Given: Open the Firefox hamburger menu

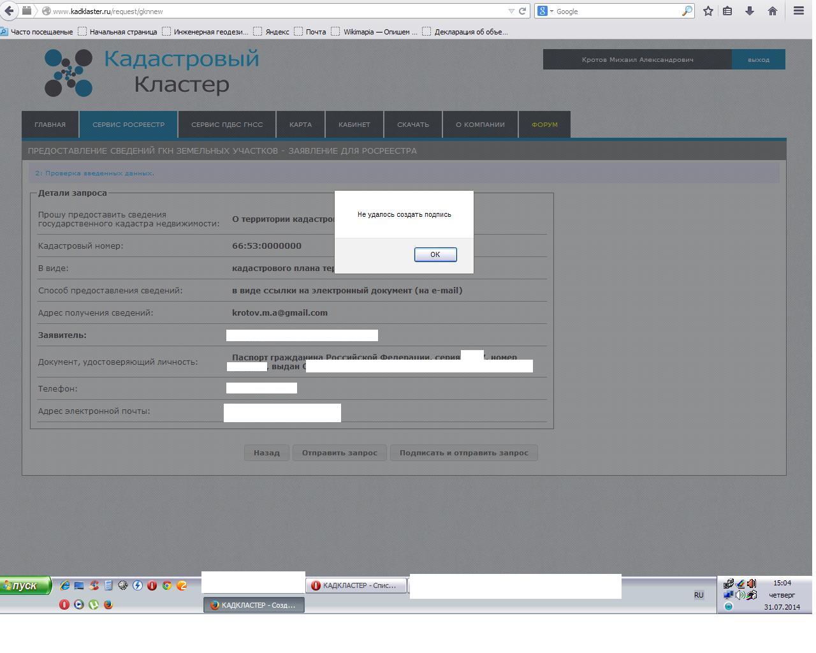Looking at the screenshot, I should pos(798,11).
